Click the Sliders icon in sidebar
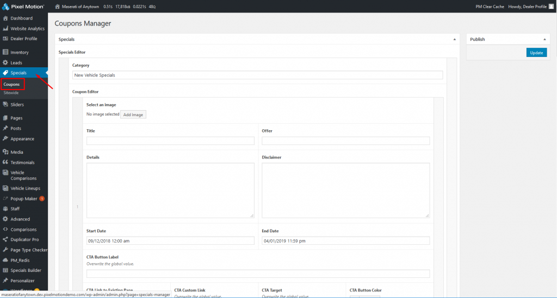 (x=5, y=105)
